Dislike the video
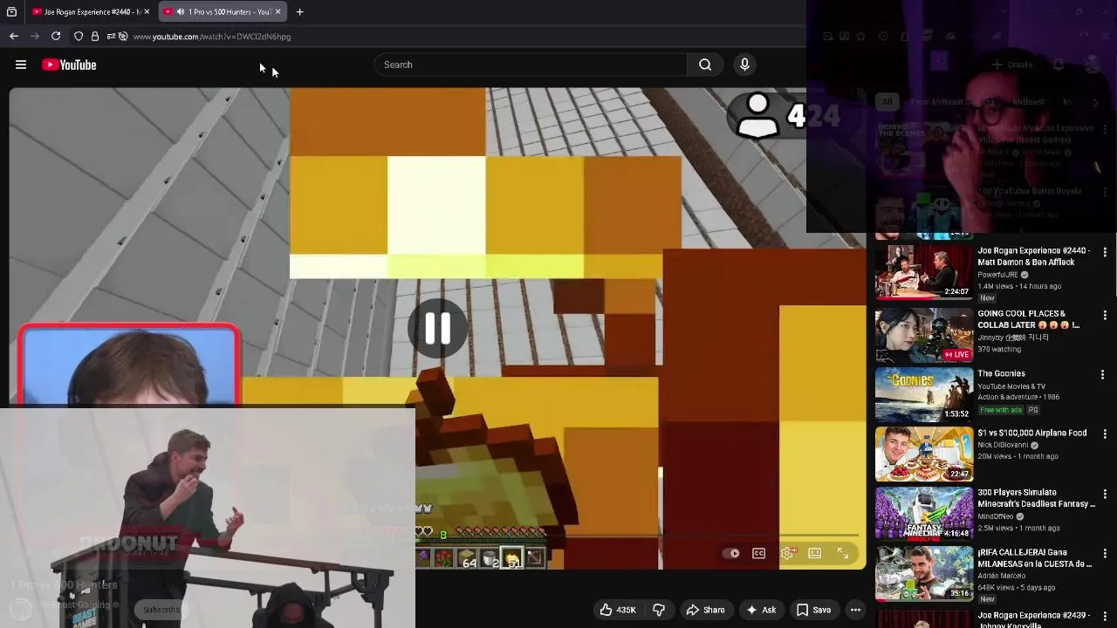This screenshot has width=1117, height=628. coord(659,610)
